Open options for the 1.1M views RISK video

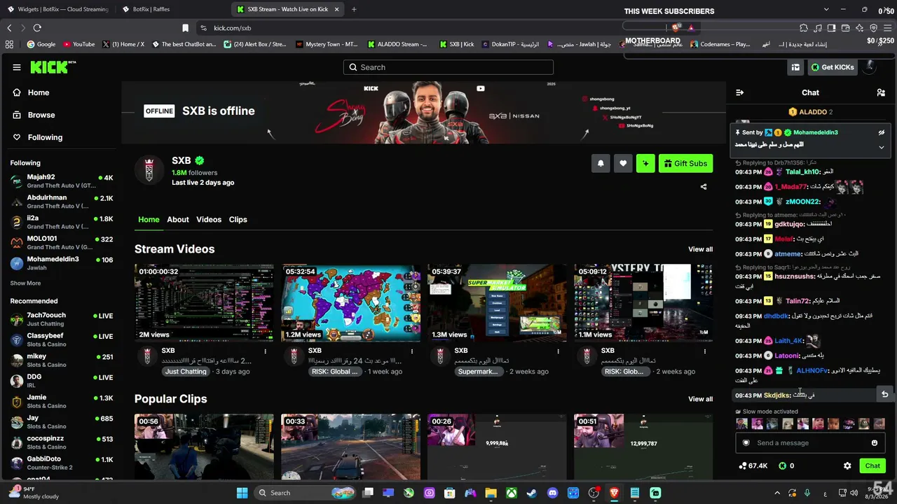[x=705, y=351]
